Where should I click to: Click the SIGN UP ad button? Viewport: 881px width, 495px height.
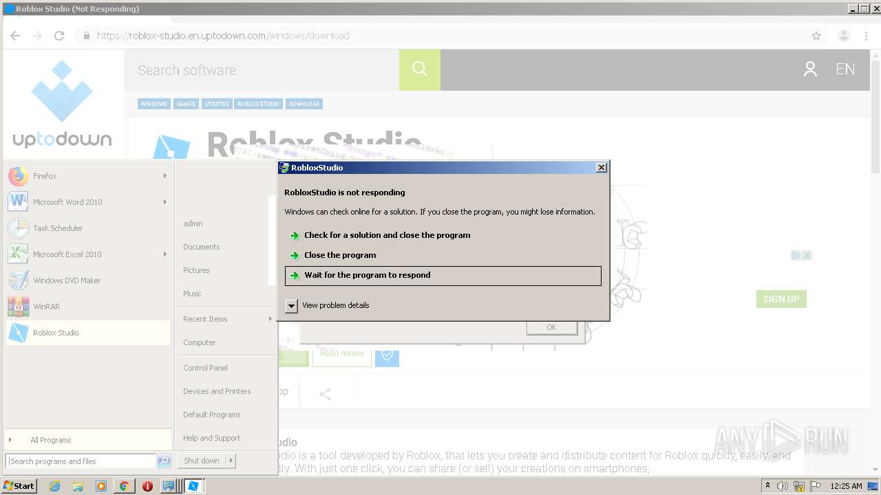[781, 299]
